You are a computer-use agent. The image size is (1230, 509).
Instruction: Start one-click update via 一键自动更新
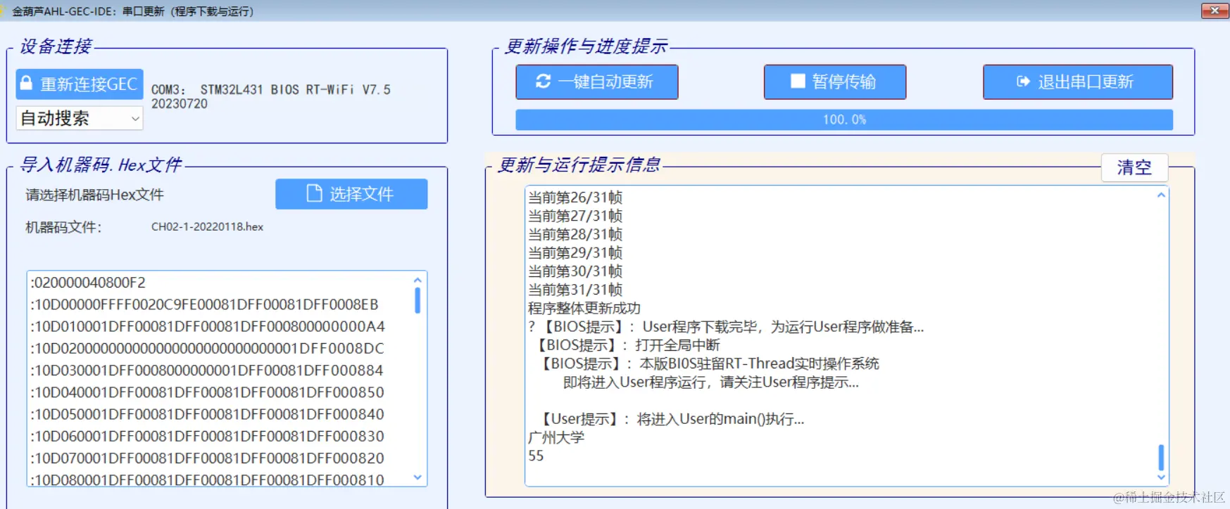[x=597, y=82]
